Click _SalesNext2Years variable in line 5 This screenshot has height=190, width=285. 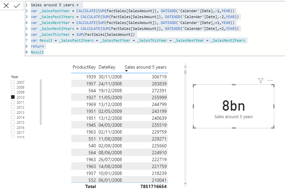[57, 29]
